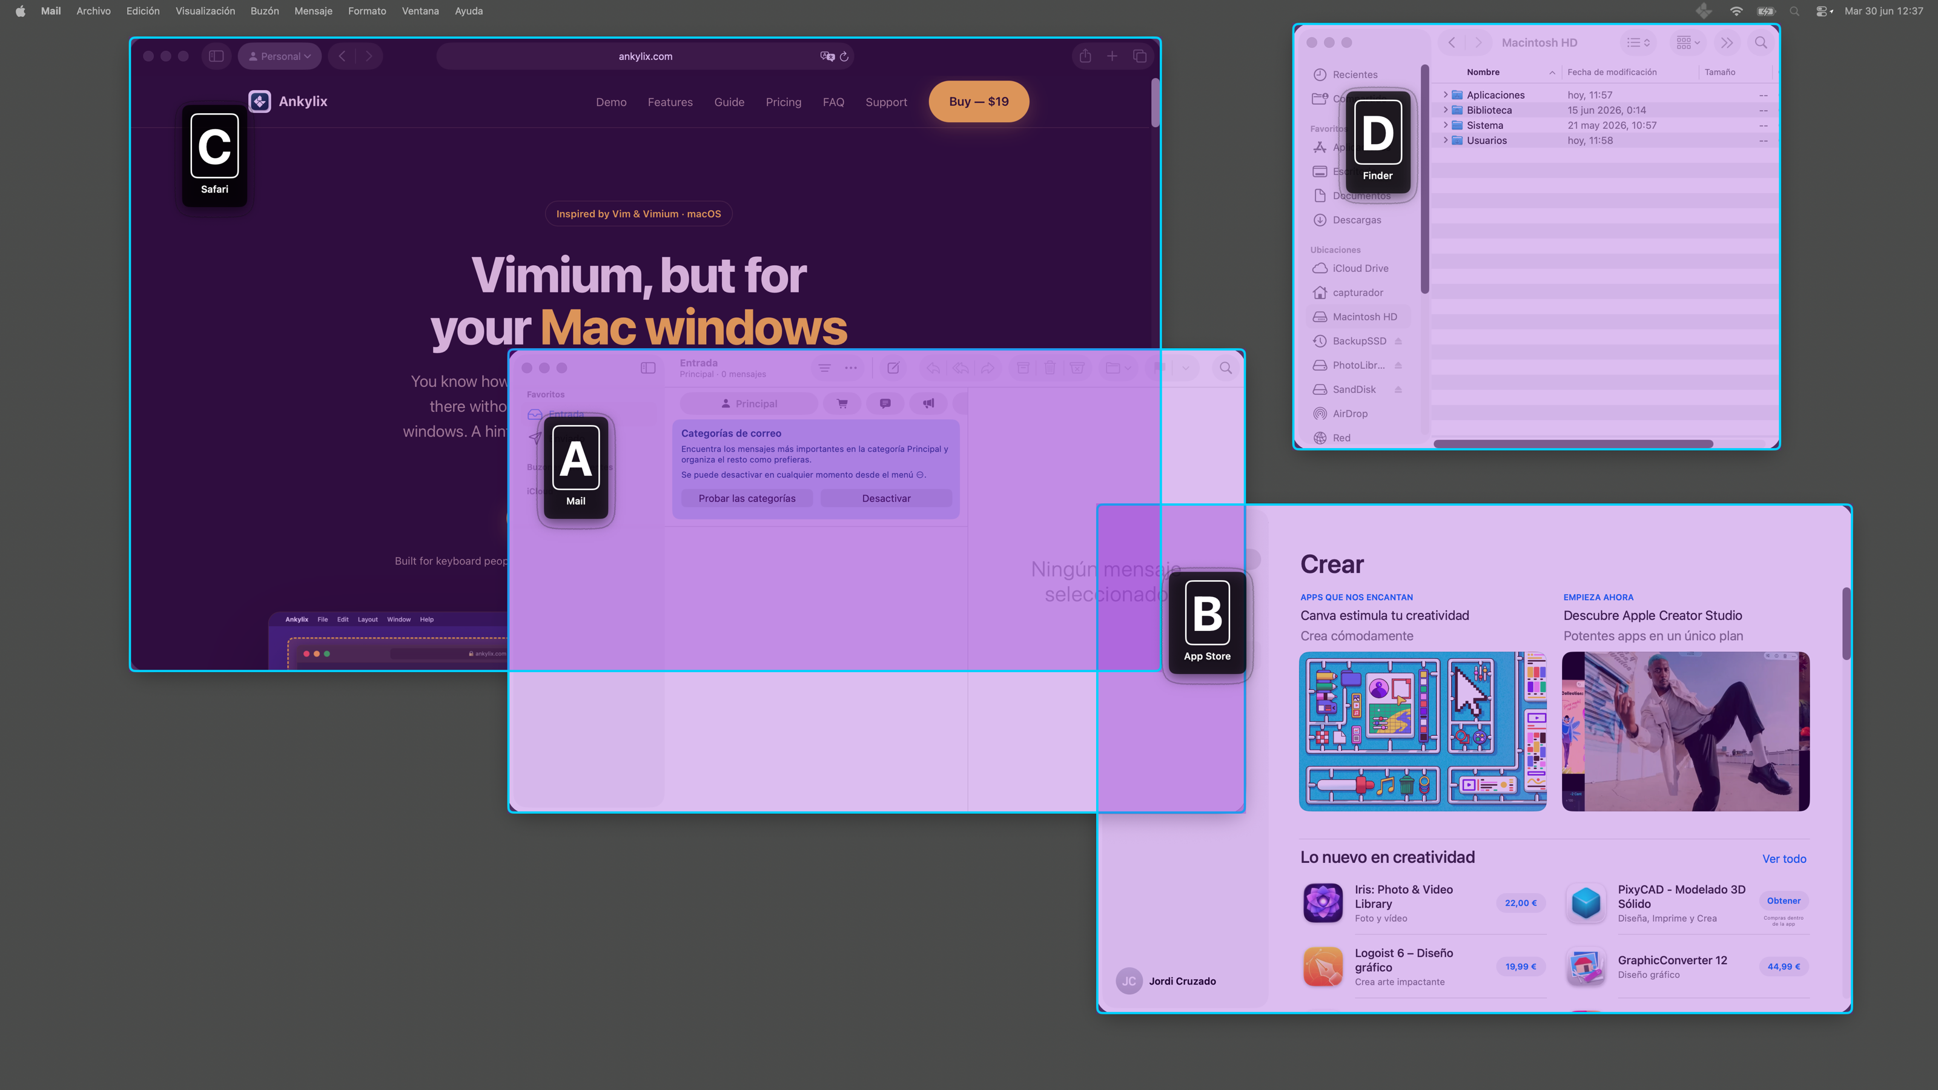The width and height of the screenshot is (1938, 1090).
Task: Click the Mail archive box icon
Action: click(1023, 368)
